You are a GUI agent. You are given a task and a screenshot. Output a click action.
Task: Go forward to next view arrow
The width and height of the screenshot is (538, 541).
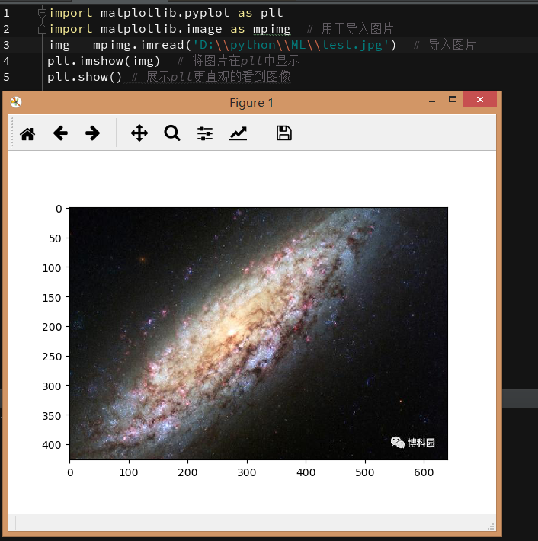point(92,133)
